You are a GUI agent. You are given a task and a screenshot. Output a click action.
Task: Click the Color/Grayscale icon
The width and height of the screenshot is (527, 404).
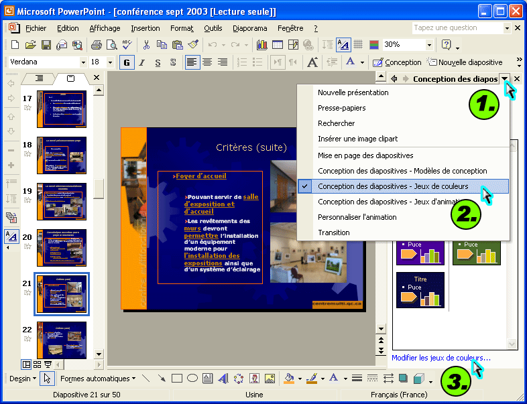click(374, 45)
